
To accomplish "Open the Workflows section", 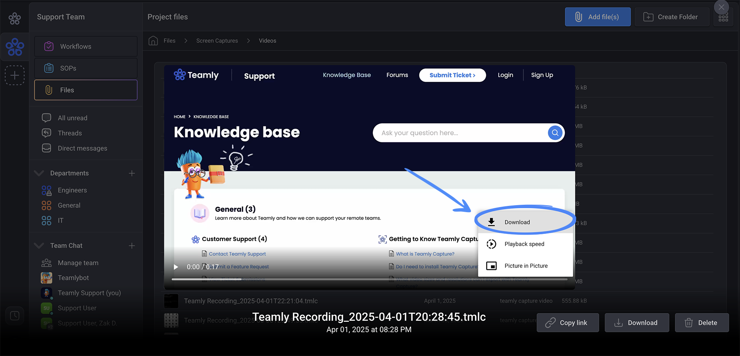I will click(86, 47).
